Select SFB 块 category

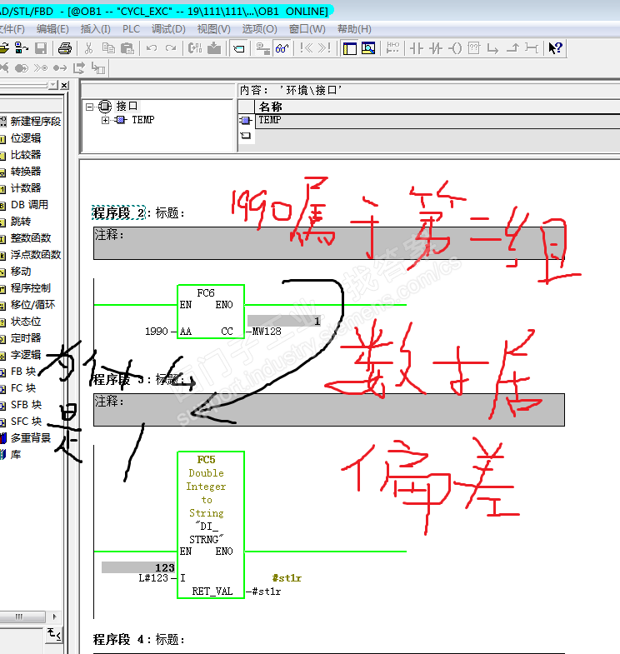coord(26,405)
